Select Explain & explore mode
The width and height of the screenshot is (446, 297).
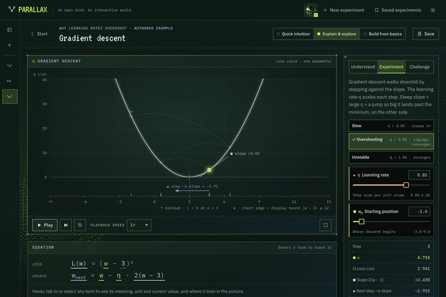[x=336, y=34]
